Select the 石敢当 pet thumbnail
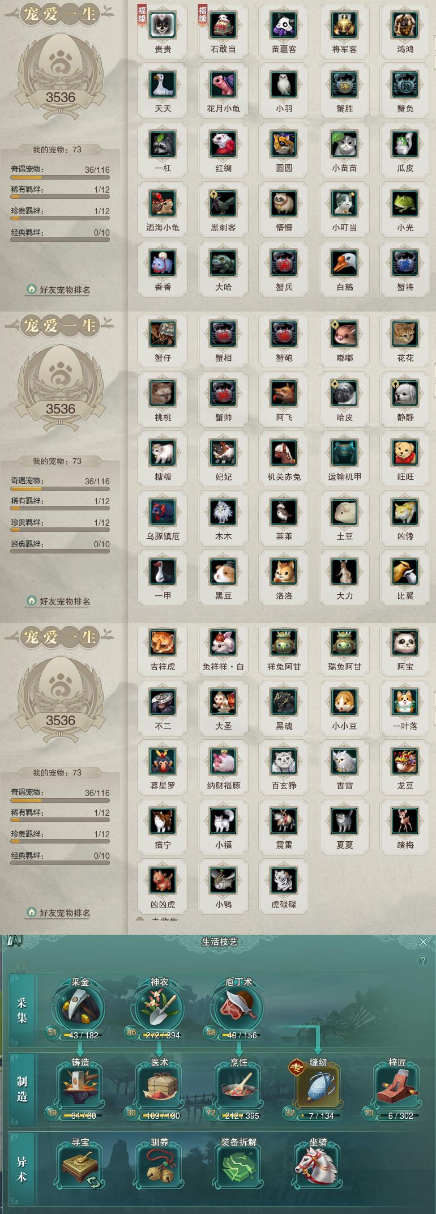436x1214 pixels. [224, 25]
